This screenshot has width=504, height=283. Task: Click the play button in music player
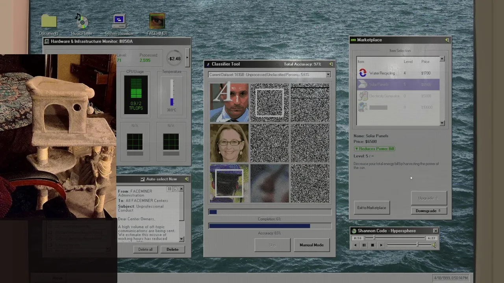point(381,245)
